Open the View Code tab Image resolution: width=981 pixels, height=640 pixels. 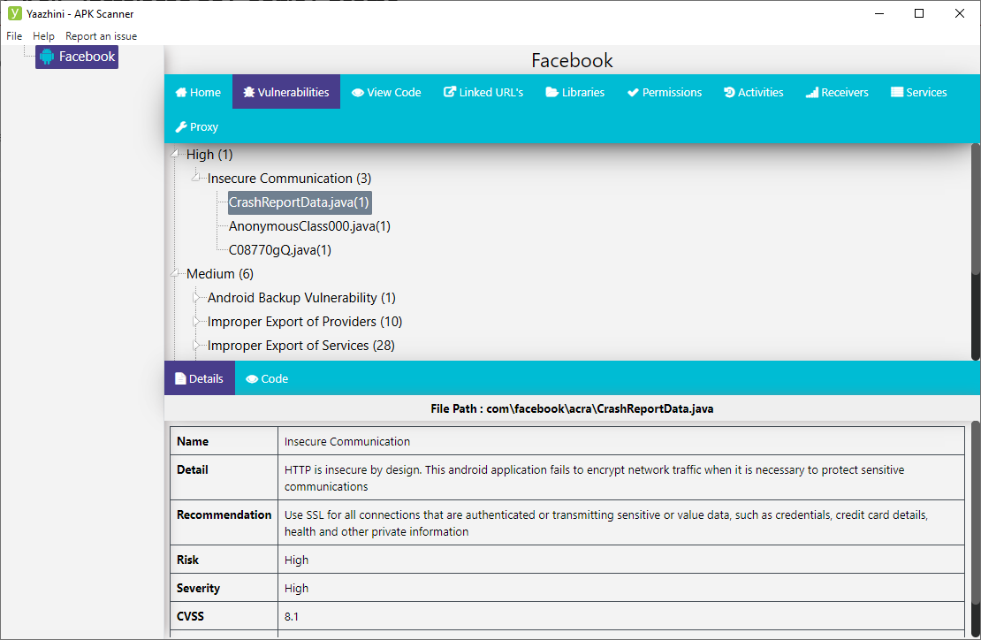coord(386,92)
